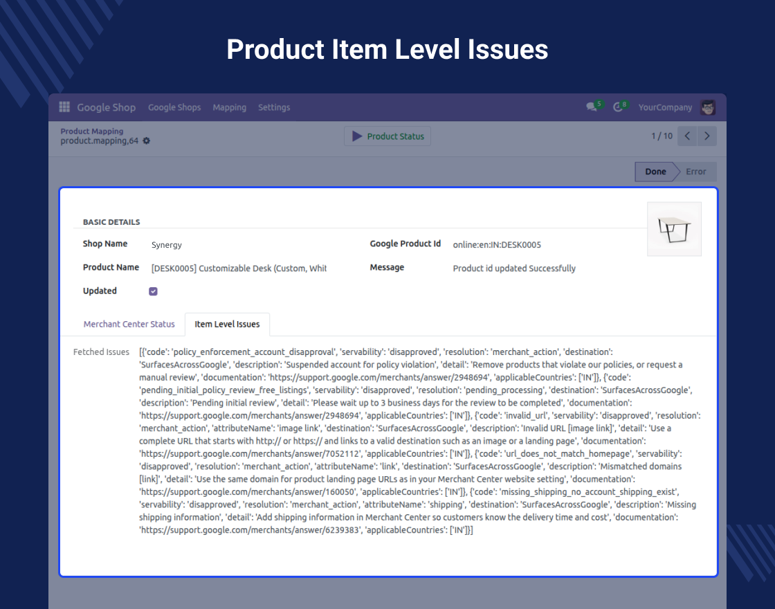Click the user avatar icon
Screen dimensions: 775x609
pyautogui.click(x=708, y=107)
